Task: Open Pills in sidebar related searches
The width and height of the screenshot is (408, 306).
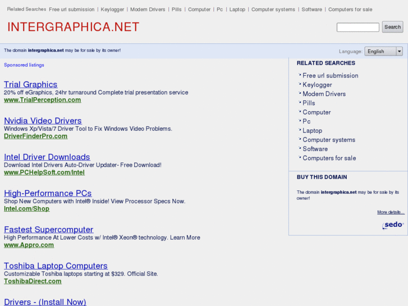Action: [309, 103]
